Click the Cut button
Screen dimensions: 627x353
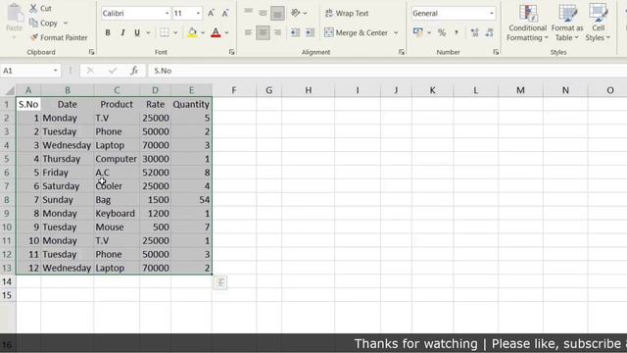tap(41, 8)
